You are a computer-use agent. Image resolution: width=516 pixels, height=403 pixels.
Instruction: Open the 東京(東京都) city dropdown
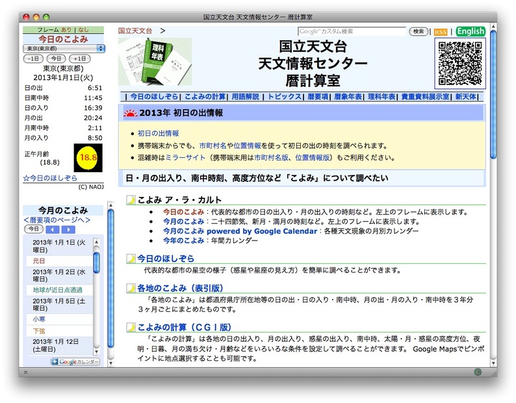pos(64,48)
